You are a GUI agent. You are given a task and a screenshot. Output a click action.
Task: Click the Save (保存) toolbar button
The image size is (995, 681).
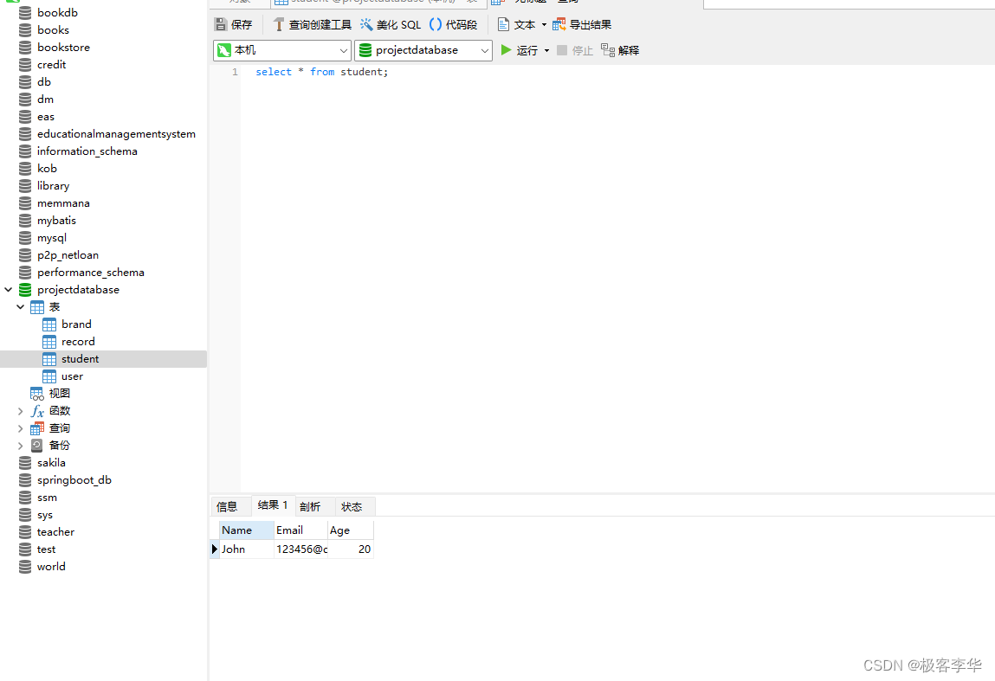click(x=234, y=25)
